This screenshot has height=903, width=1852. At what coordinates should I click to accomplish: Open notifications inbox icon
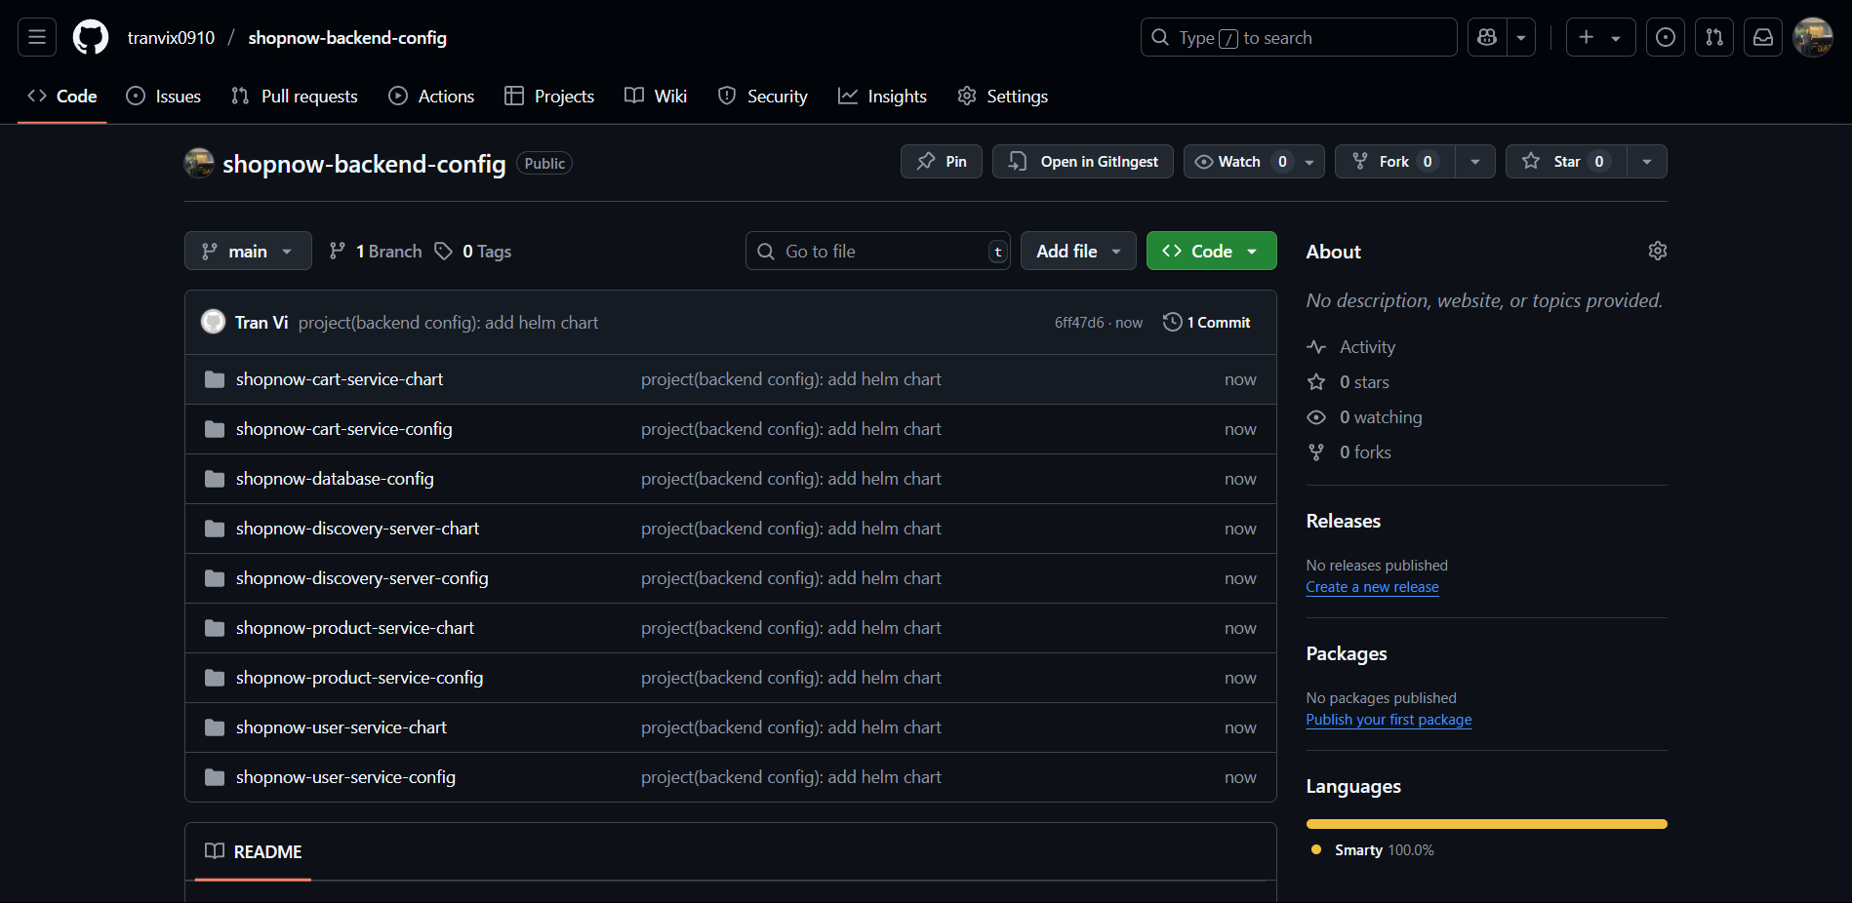tap(1762, 37)
